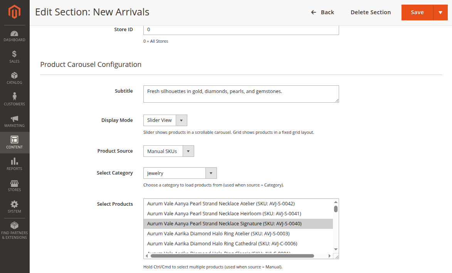
Task: Click the orange Save button
Action: point(417,12)
